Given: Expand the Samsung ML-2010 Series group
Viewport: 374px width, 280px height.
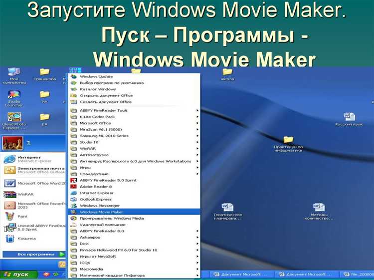Looking at the screenshot, I should tap(134, 136).
